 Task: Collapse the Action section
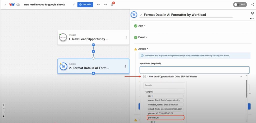pyautogui.click(x=143, y=49)
